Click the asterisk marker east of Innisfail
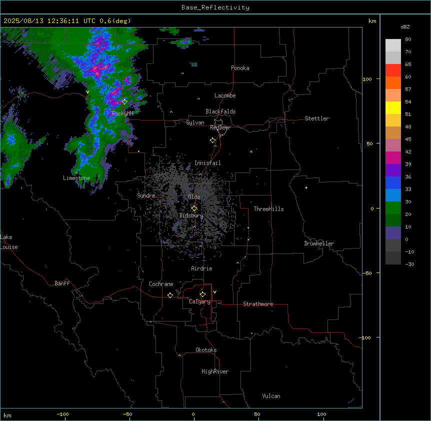431x421 pixels. pyautogui.click(x=251, y=151)
